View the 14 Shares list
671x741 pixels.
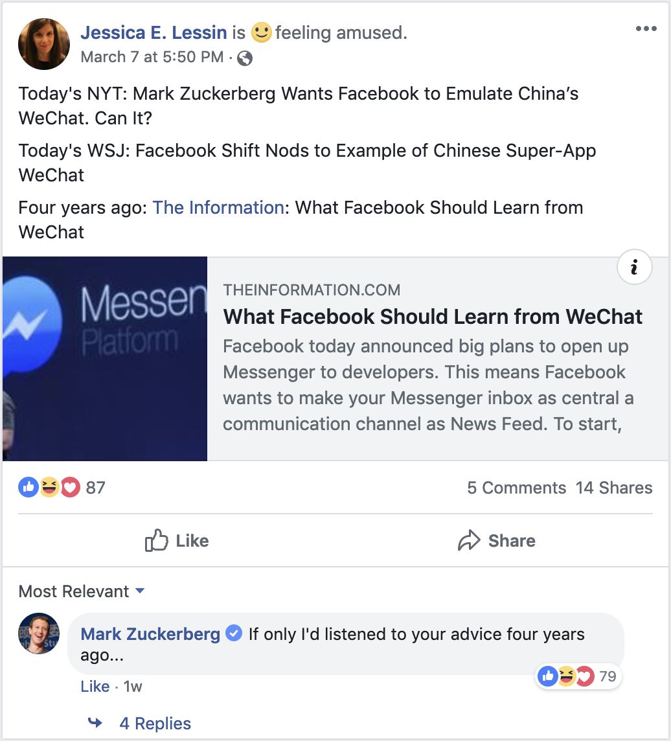coord(614,488)
